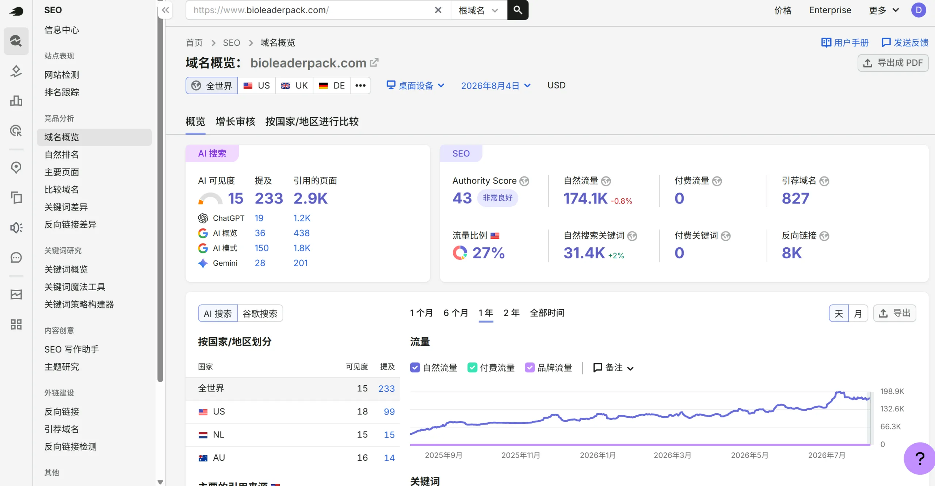Select the 全部时间 time range
Viewport: 935px width, 486px height.
tap(547, 313)
